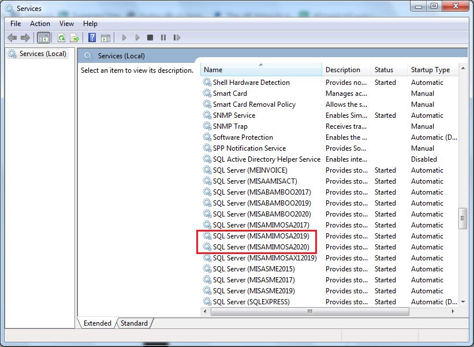The height and width of the screenshot is (347, 474).
Task: Open the Help menu
Action: (x=90, y=24)
